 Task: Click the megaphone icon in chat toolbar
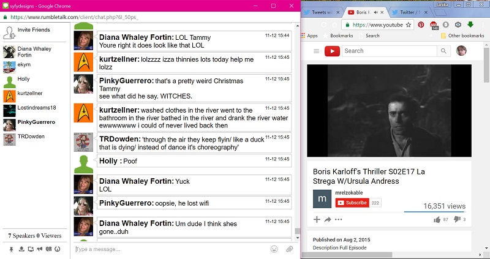[x=39, y=249]
